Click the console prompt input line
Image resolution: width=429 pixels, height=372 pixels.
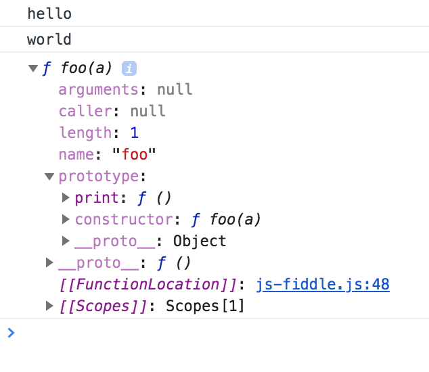tap(217, 333)
